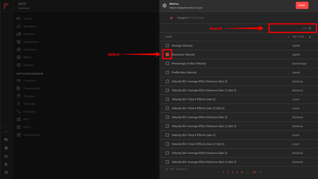Click the Teams sidebar icon
Viewport: 318px width, 179px height.
click(x=18, y=19)
